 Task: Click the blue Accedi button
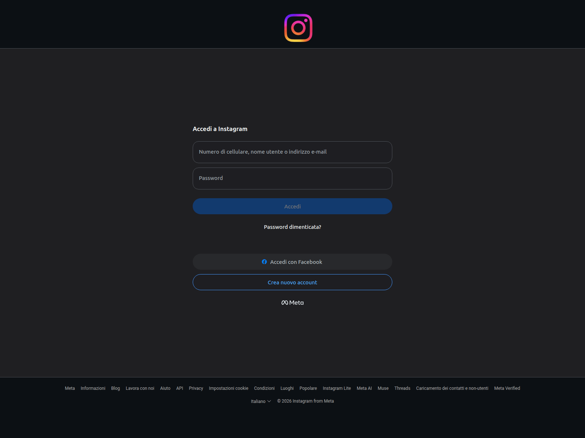tap(292, 206)
